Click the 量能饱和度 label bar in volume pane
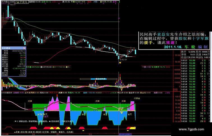This screenshot has width=212, height=136. point(98,79)
